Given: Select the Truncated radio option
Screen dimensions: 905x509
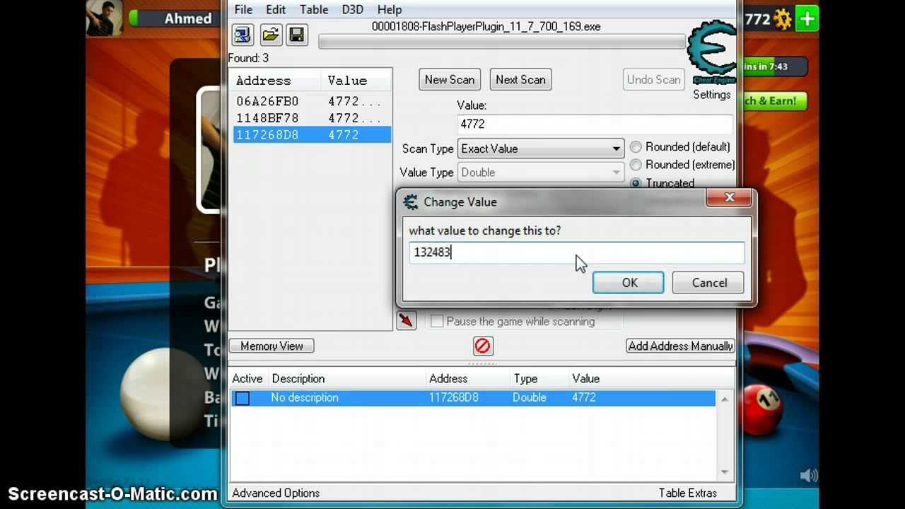Looking at the screenshot, I should pyautogui.click(x=636, y=183).
